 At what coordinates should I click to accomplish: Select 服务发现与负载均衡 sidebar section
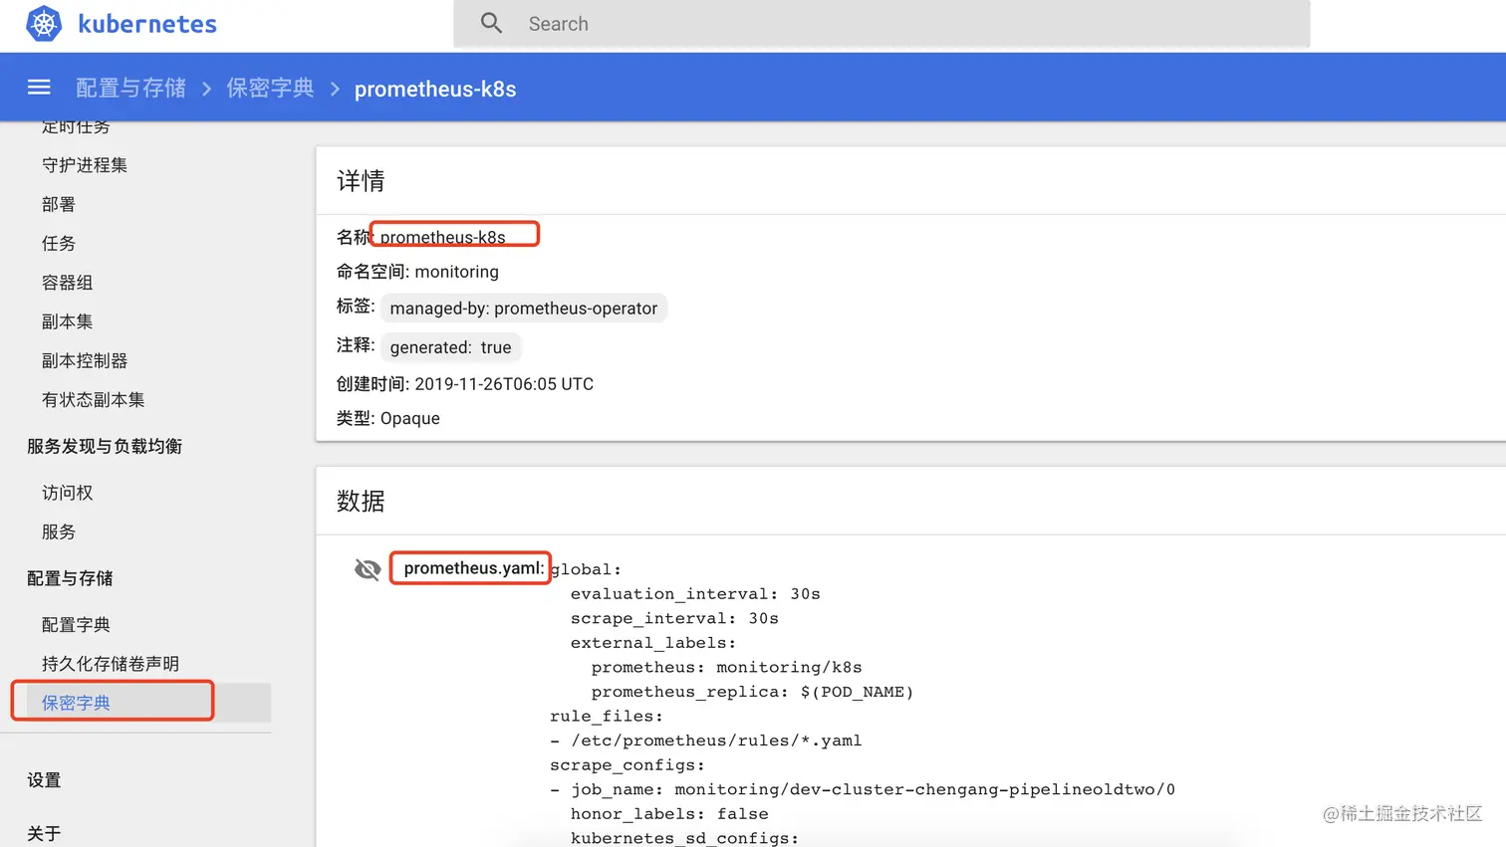pos(105,446)
